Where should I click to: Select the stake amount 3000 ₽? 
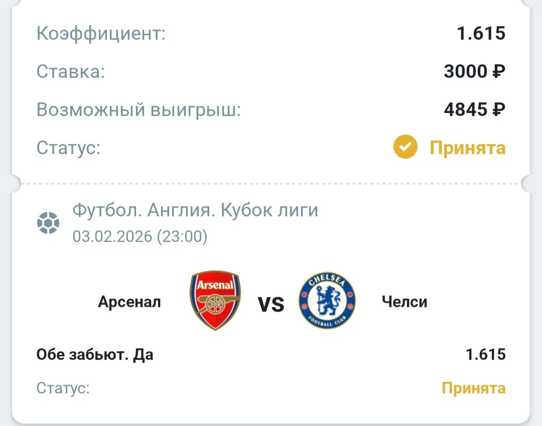[x=474, y=71]
